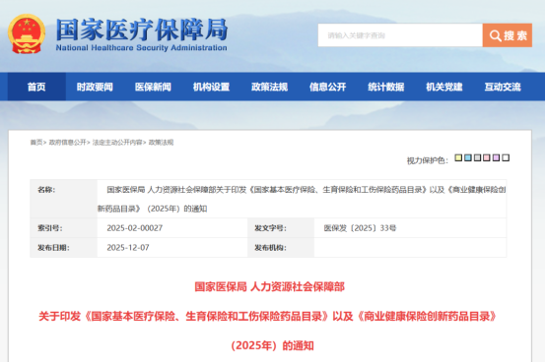The width and height of the screenshot is (545, 363).
Task: Open the 机构设置 navigation tab
Action: 211,87
